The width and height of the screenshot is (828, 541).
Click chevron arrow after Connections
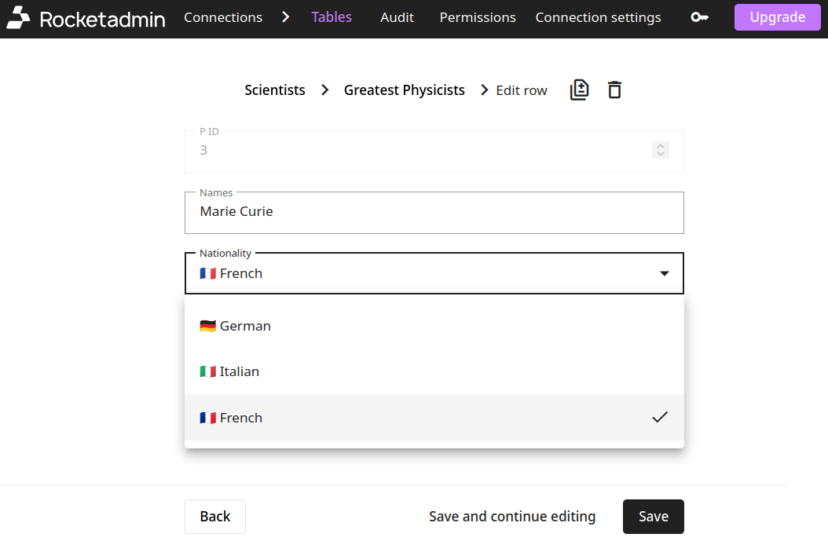(286, 17)
